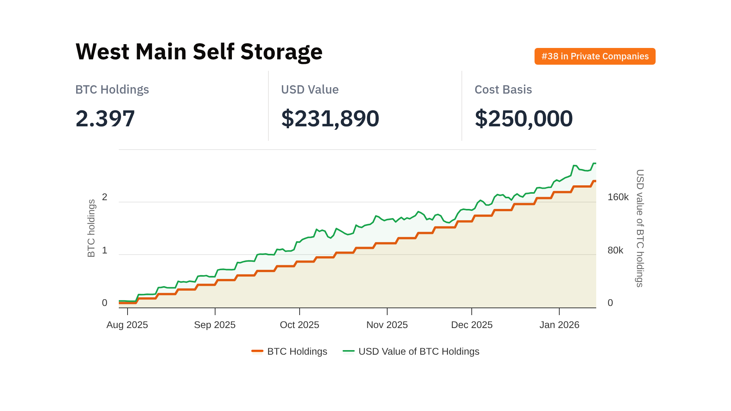The width and height of the screenshot is (731, 411).
Task: Click the USD value of BTC holdings axis title
Action: coord(640,228)
